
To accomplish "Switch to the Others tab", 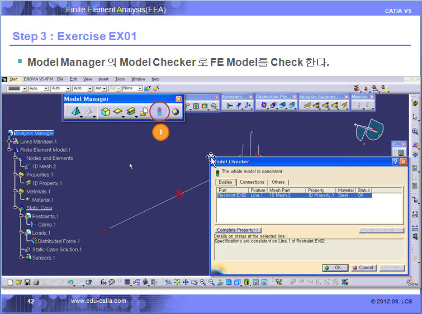I will (x=278, y=182).
